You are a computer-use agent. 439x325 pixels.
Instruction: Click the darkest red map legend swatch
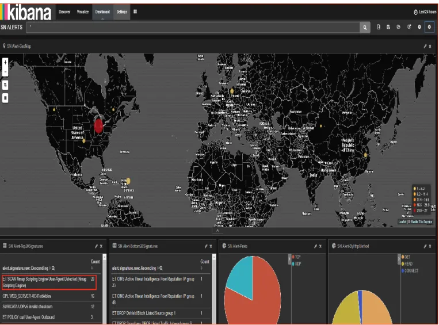coord(415,211)
